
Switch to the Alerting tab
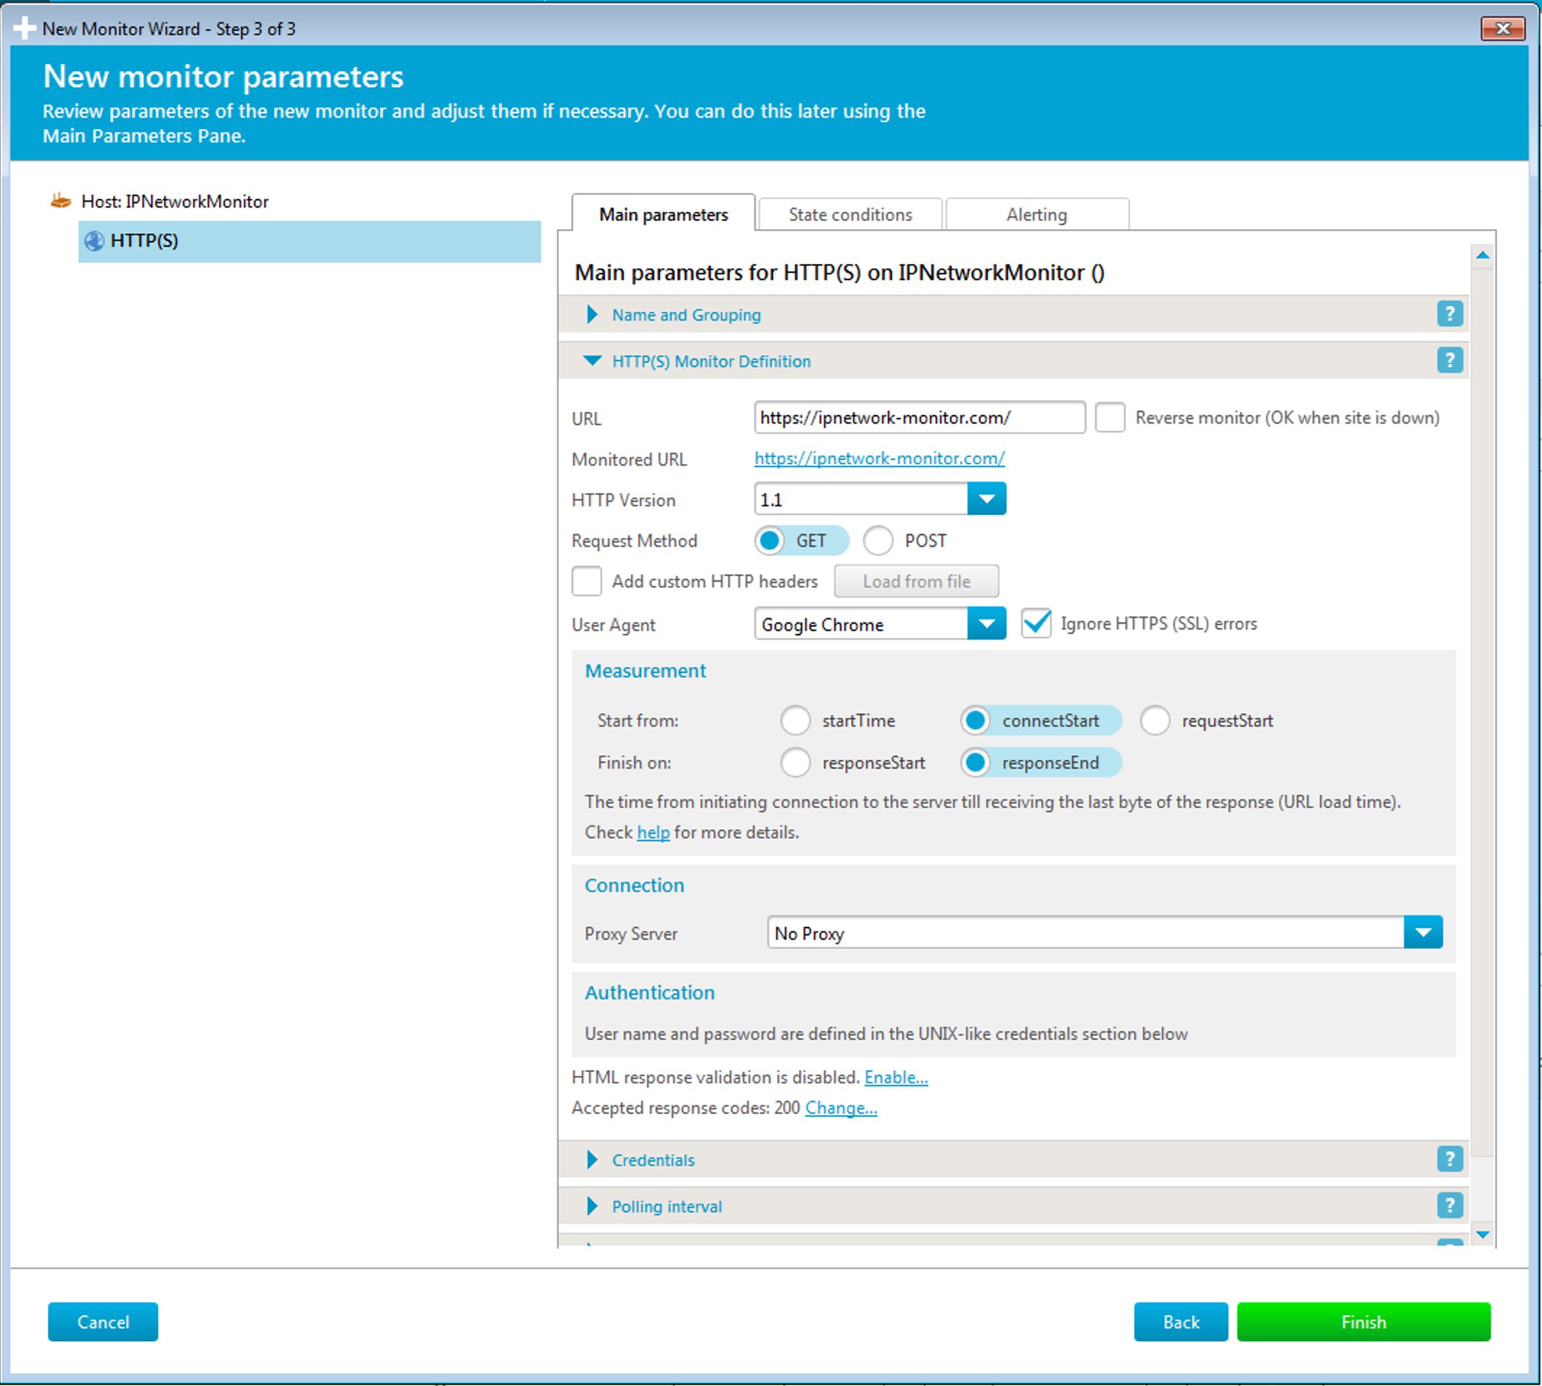point(1036,214)
